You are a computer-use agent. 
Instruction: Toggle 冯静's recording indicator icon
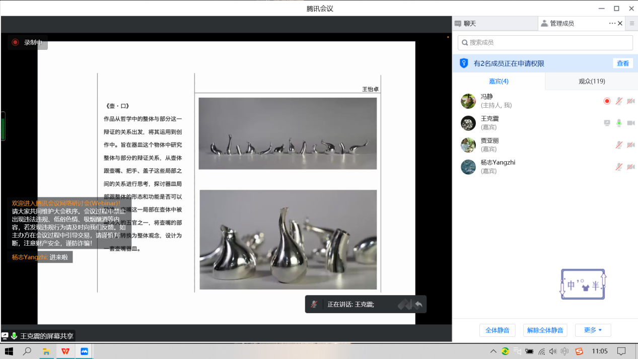click(607, 101)
